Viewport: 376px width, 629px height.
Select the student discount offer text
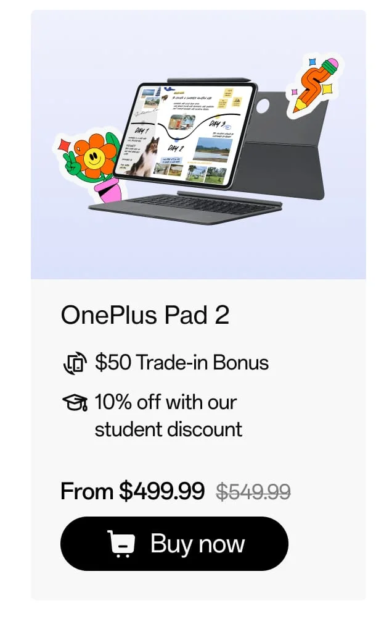pos(168,416)
